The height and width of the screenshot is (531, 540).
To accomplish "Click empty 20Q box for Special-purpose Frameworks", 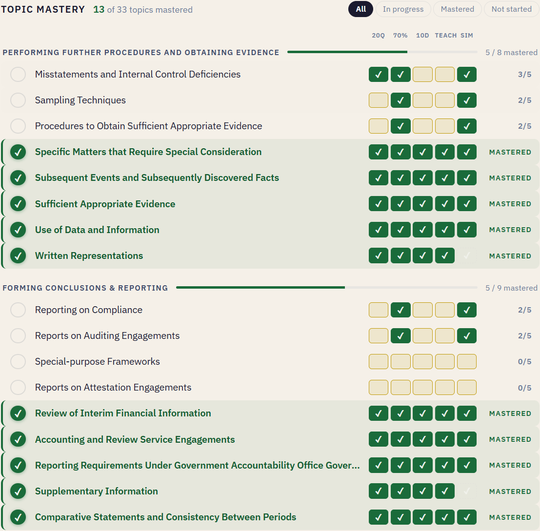I will [x=379, y=362].
